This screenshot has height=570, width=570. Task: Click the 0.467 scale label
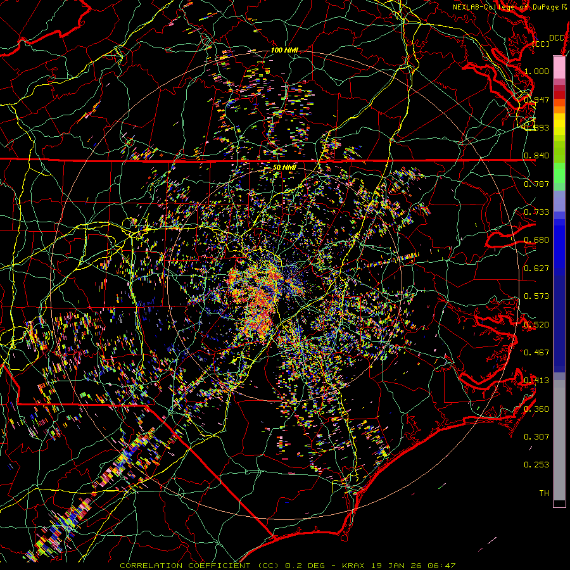pyautogui.click(x=536, y=352)
